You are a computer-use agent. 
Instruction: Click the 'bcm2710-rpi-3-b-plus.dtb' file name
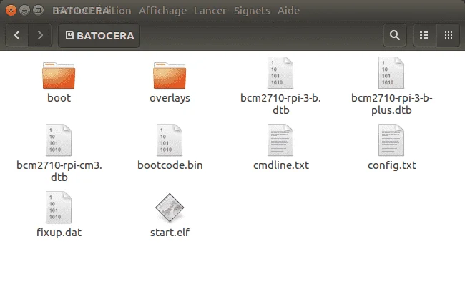[x=392, y=104]
